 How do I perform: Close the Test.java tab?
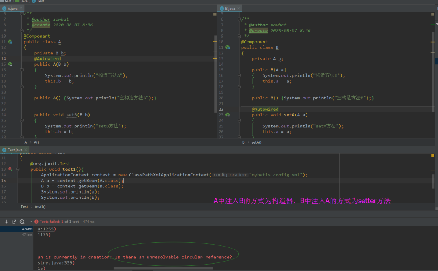coord(26,150)
